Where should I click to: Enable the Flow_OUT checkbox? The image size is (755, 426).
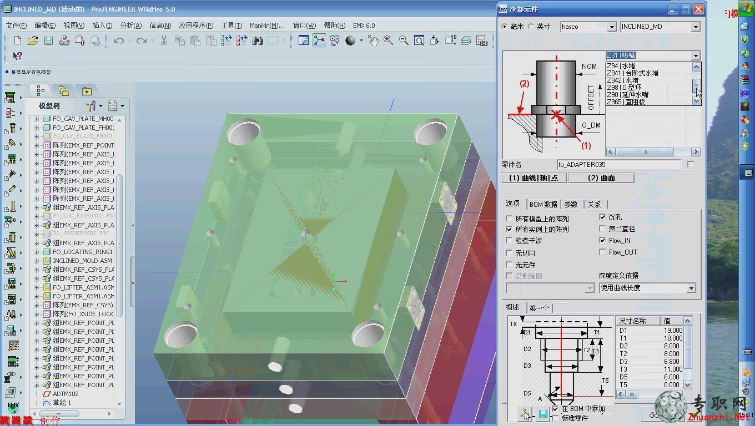point(602,252)
